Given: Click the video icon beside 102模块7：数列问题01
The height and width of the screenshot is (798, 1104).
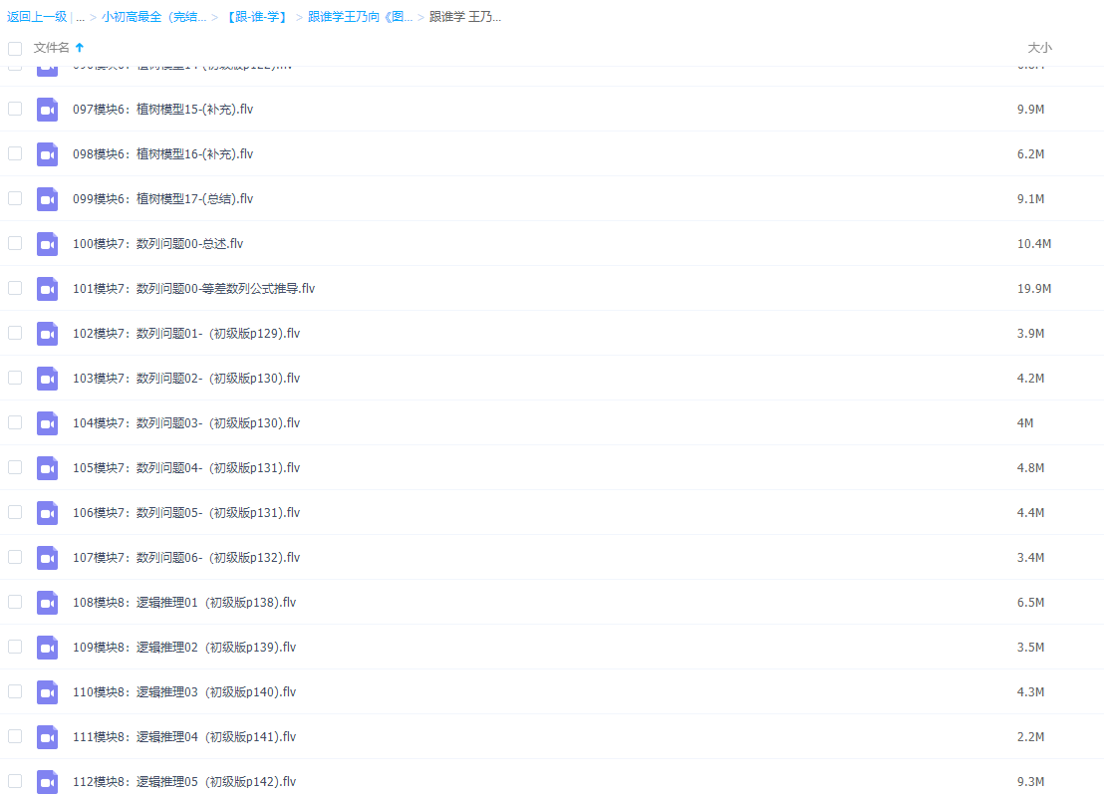Looking at the screenshot, I should (x=47, y=333).
